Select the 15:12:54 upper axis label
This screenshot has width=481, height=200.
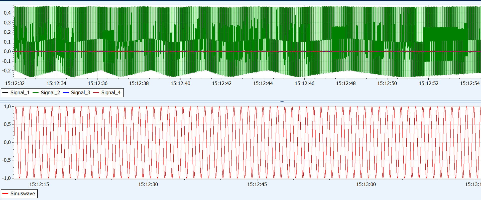click(470, 83)
